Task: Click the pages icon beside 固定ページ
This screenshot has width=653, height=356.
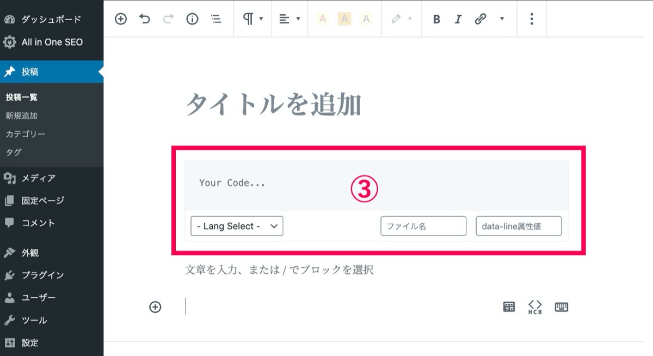Action: point(9,200)
